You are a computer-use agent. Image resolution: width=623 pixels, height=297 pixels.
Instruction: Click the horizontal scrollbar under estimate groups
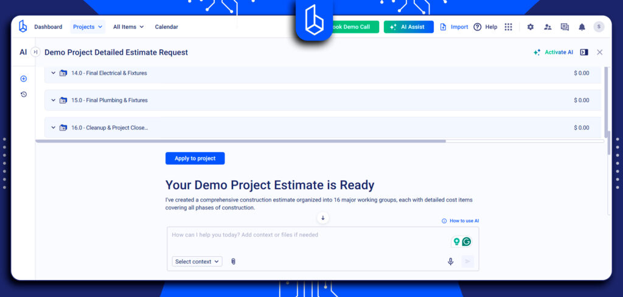(x=241, y=141)
